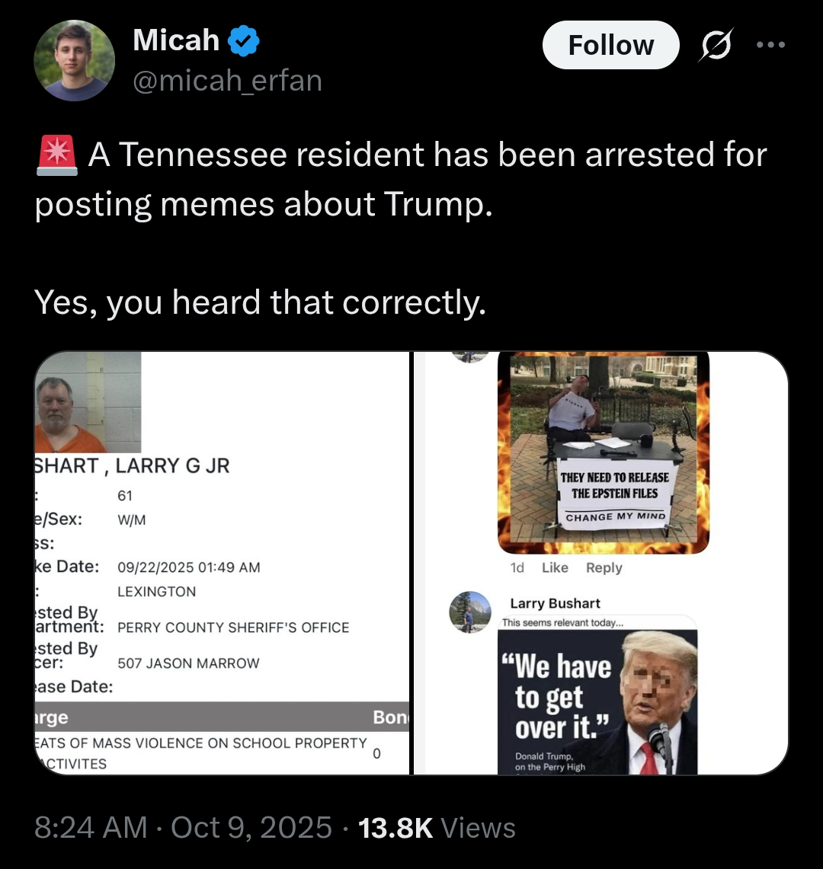Image resolution: width=823 pixels, height=869 pixels.
Task: Click Larry Bushart's commenter avatar
Action: click(x=469, y=612)
